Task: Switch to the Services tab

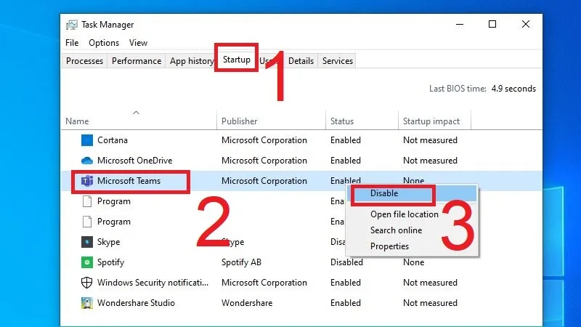Action: [x=337, y=61]
